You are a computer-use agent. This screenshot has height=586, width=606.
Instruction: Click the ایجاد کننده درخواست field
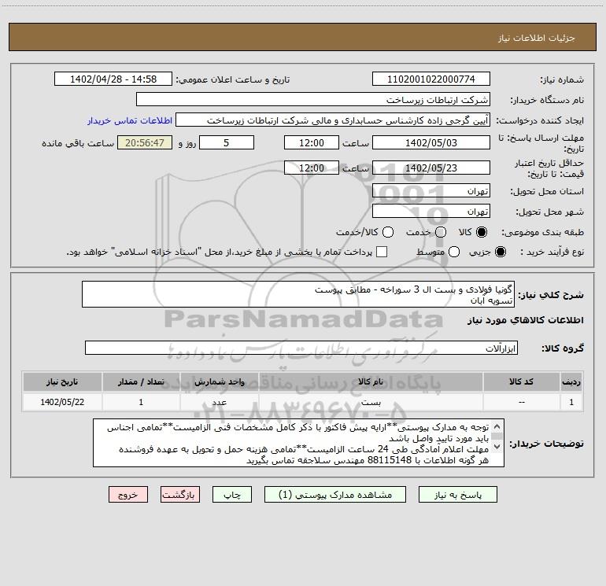click(333, 120)
